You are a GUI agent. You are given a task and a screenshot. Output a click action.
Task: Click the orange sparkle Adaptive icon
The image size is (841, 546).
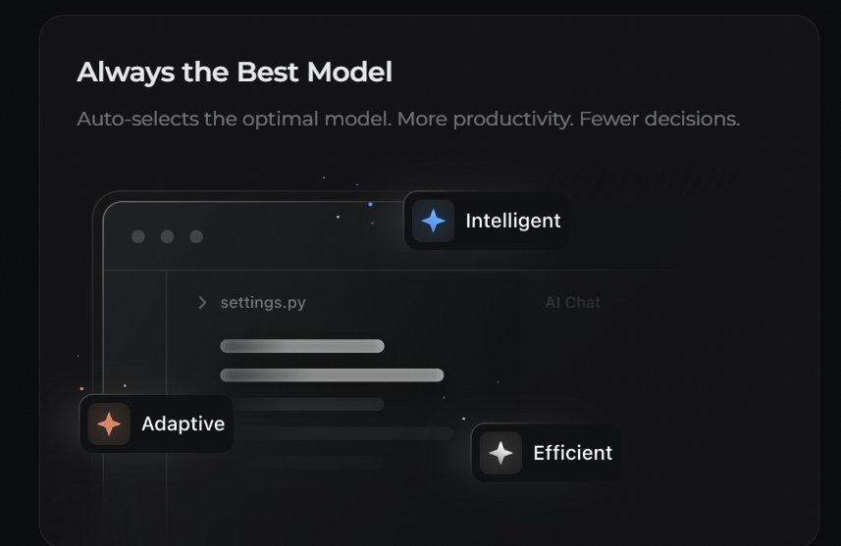tap(109, 423)
